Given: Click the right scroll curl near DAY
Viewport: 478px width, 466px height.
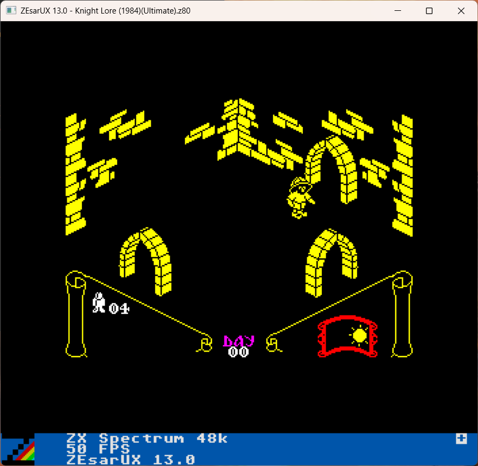Looking at the screenshot, I should (x=274, y=344).
